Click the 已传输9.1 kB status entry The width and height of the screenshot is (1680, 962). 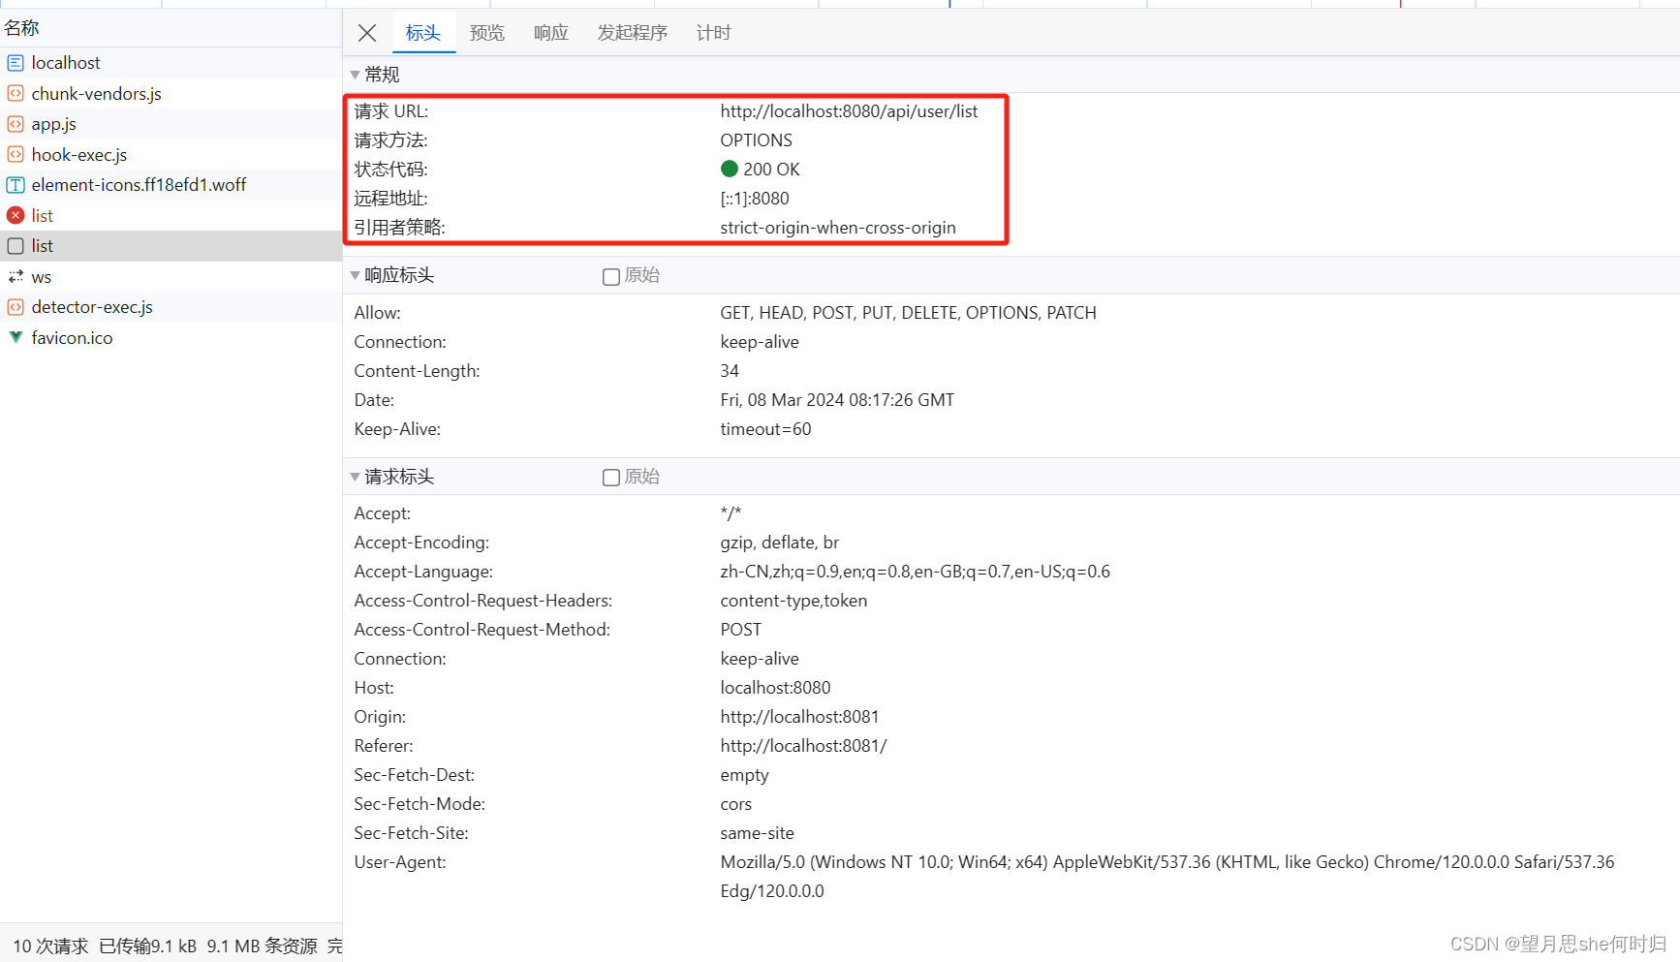[148, 946]
